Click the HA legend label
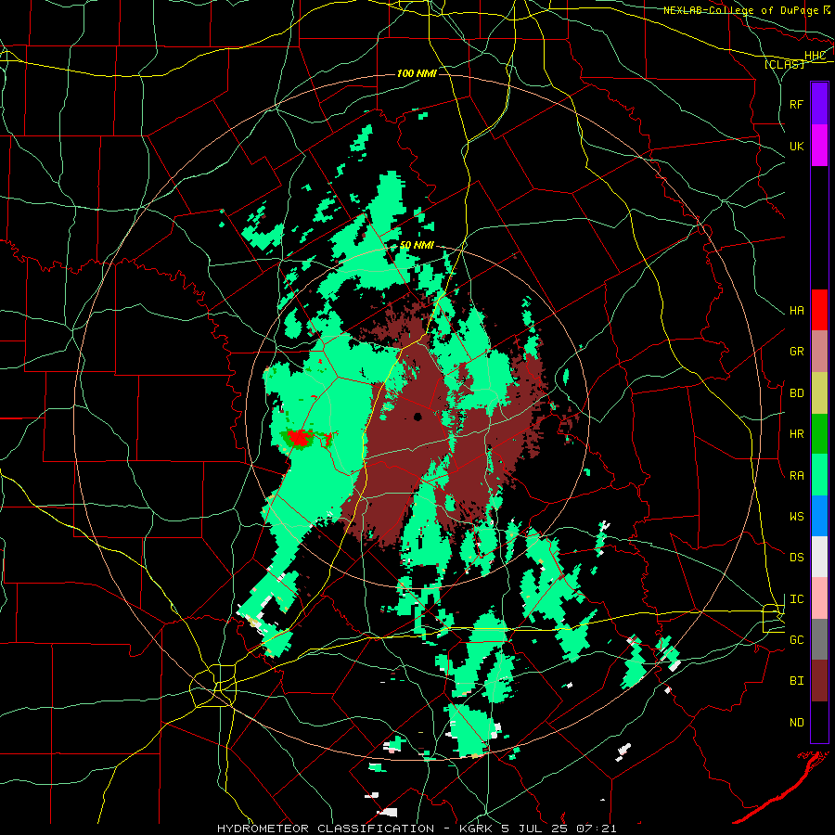Screen dimensions: 835x835 [796, 311]
